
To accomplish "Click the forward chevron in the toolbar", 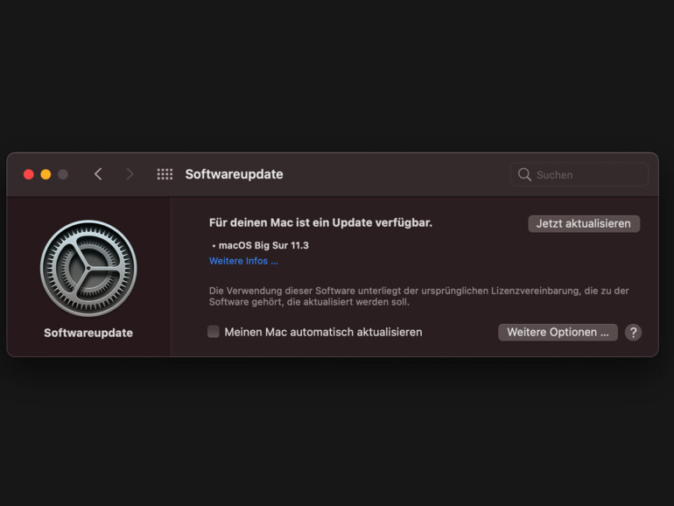I will tap(130, 174).
